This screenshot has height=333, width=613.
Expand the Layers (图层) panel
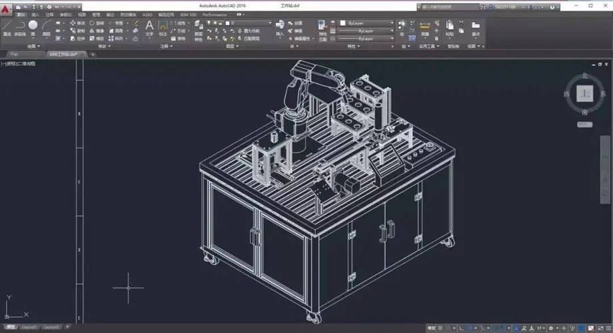click(x=232, y=46)
